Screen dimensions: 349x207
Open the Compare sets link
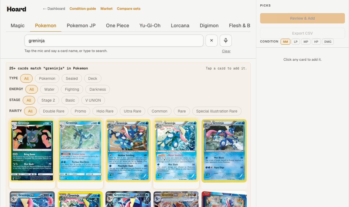129,9
